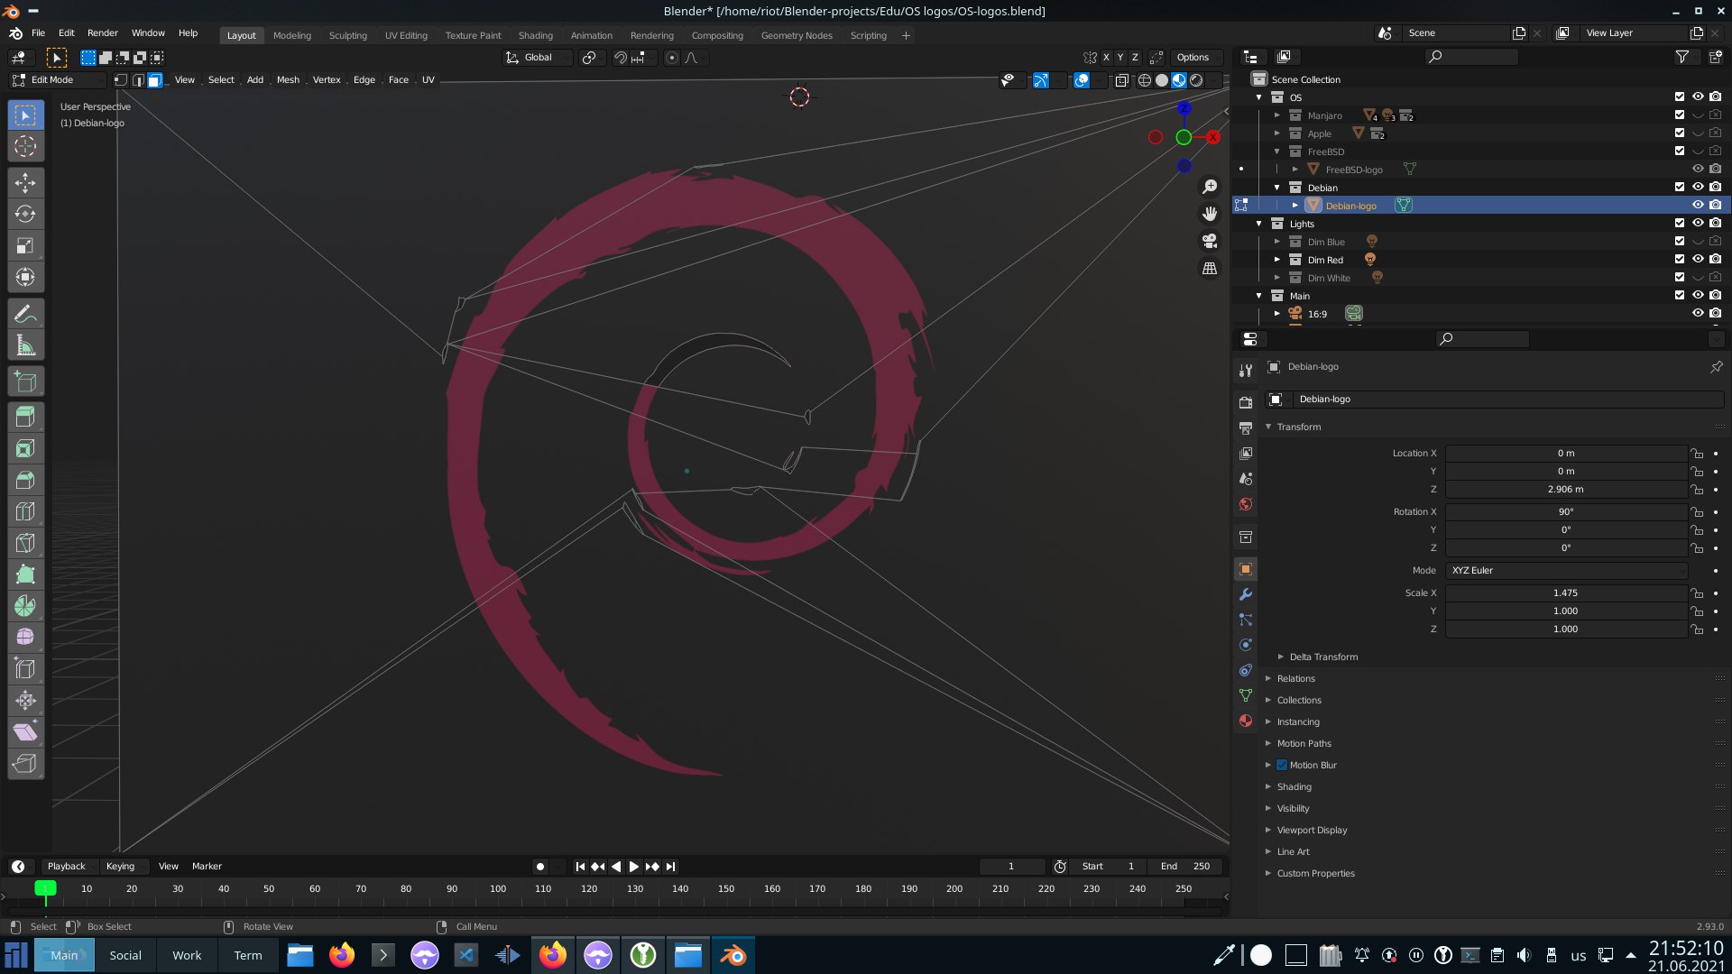Open the Mesh menu
Image resolution: width=1732 pixels, height=974 pixels.
(x=288, y=80)
